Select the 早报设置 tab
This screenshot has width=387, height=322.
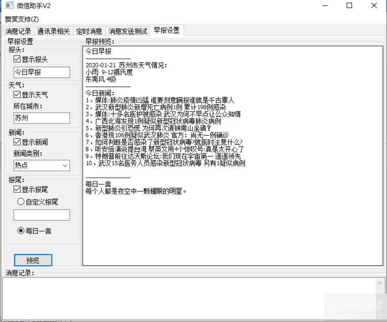[167, 31]
